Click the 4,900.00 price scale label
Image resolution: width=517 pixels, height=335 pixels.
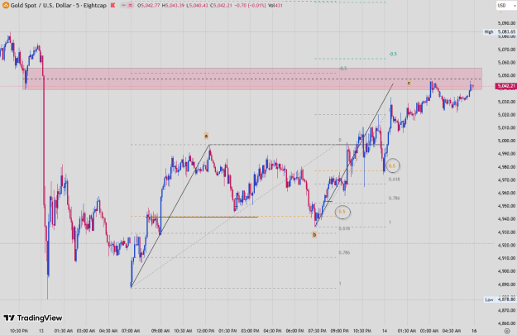[x=506, y=271]
